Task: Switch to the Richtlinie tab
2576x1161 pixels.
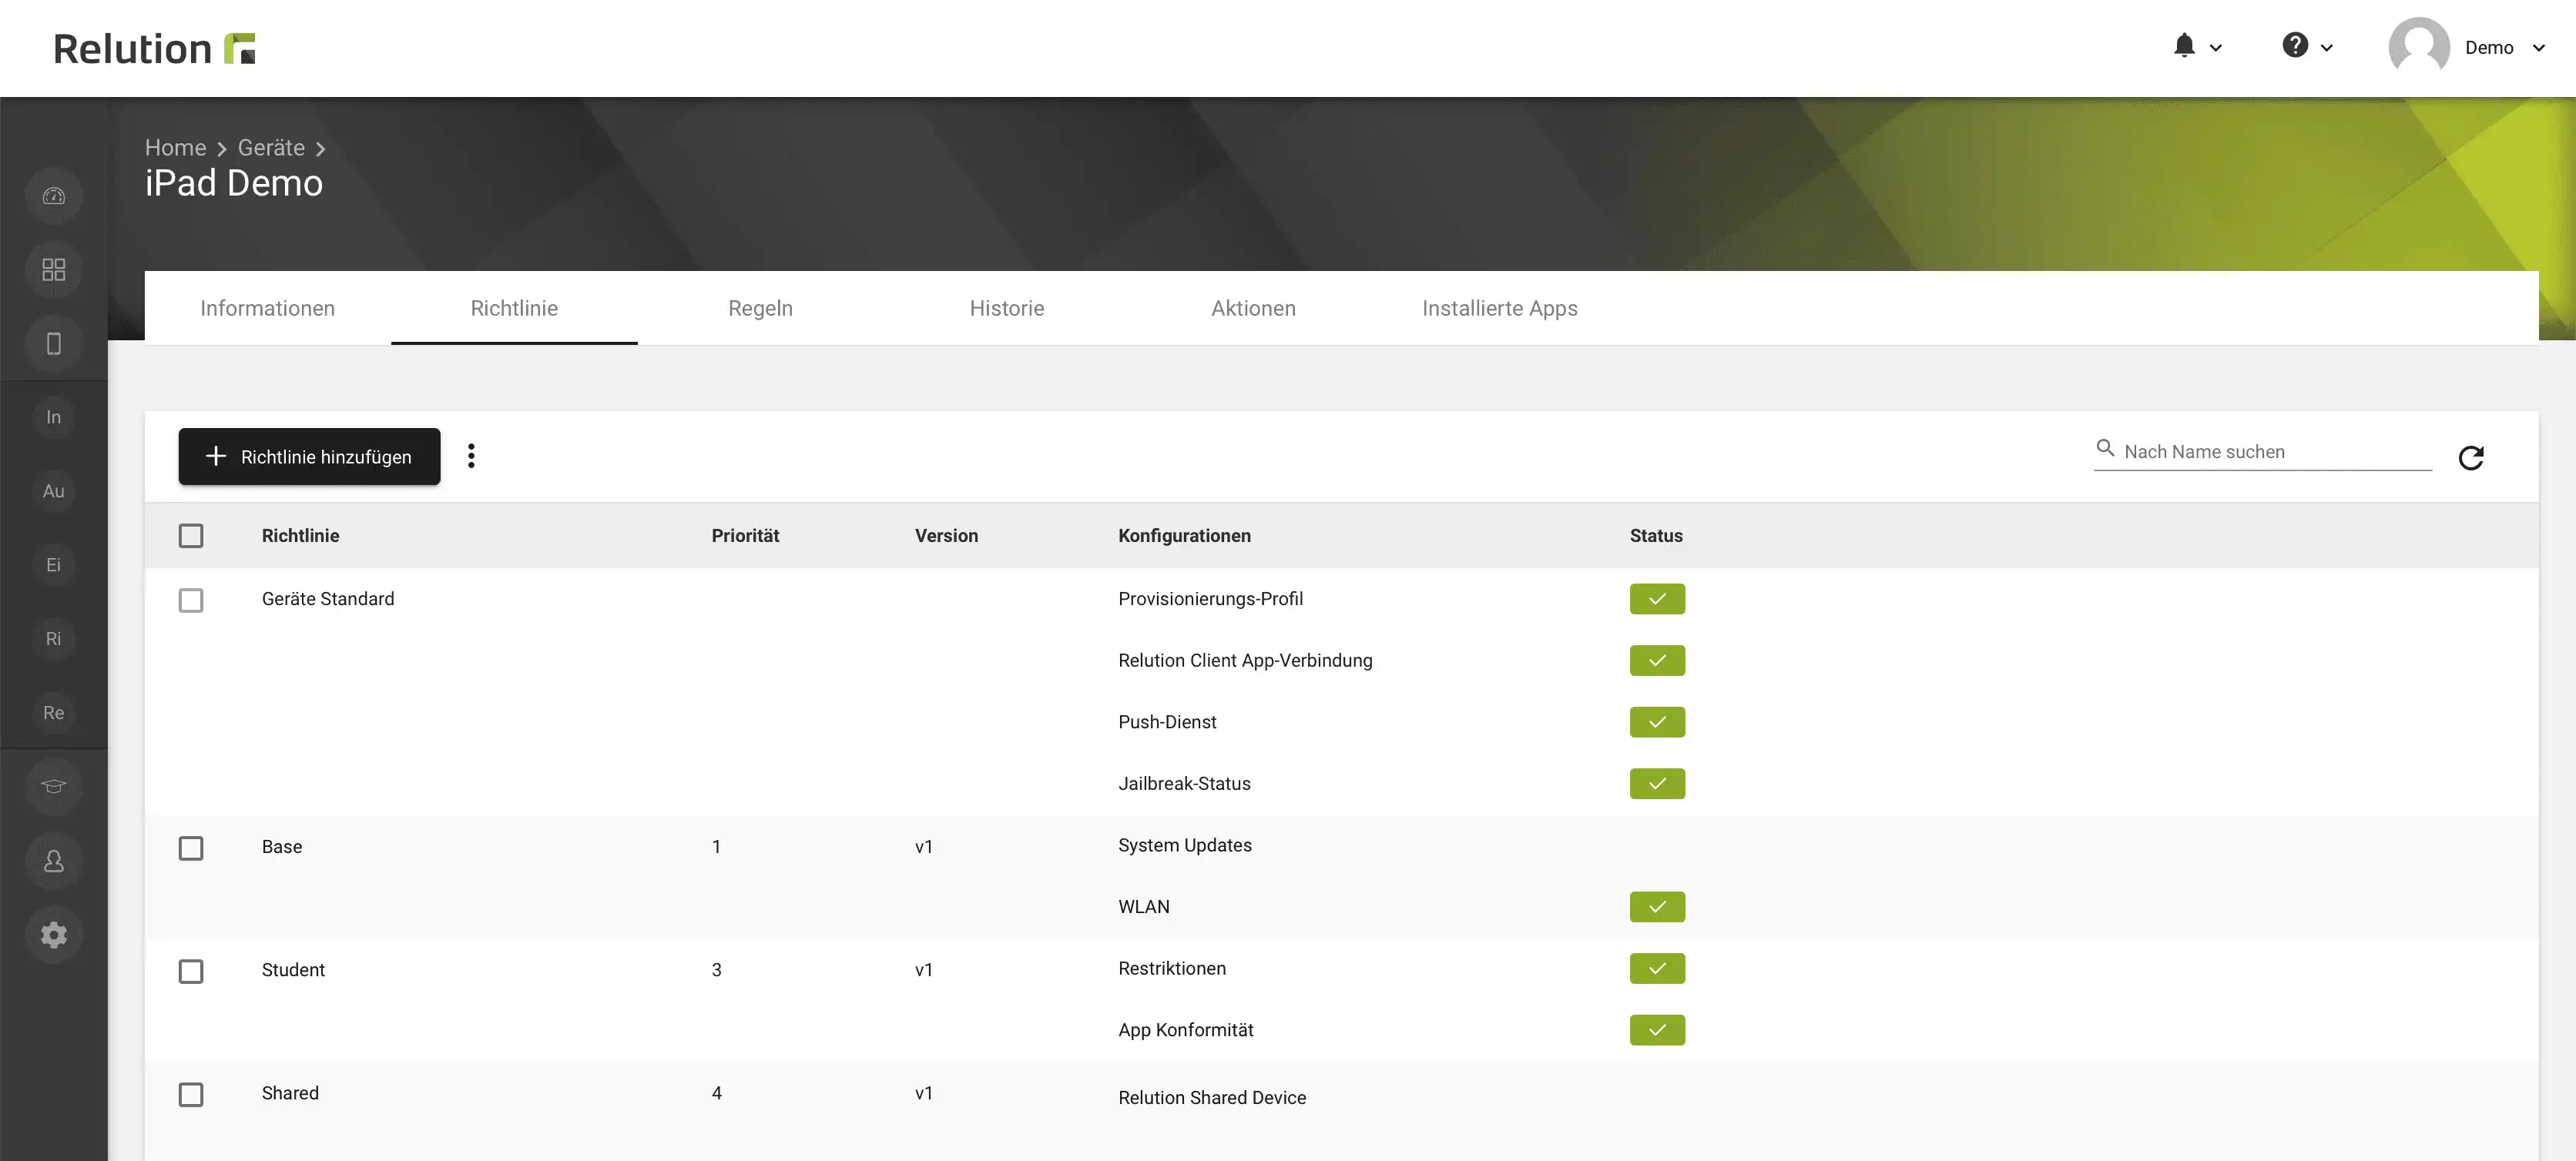Action: click(514, 309)
